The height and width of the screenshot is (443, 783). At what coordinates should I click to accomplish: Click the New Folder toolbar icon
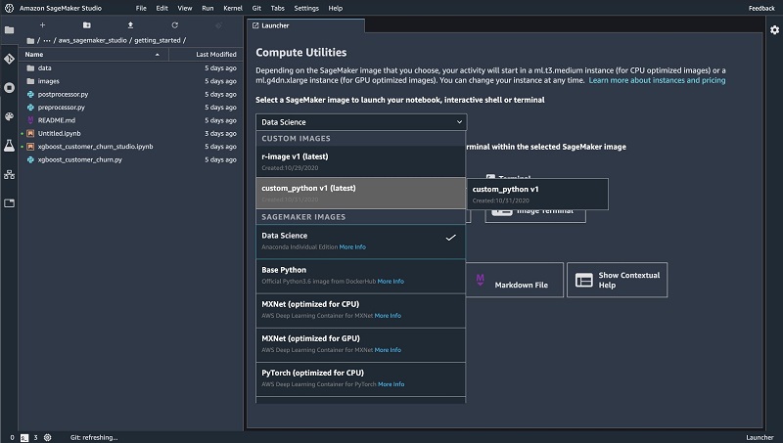click(86, 25)
